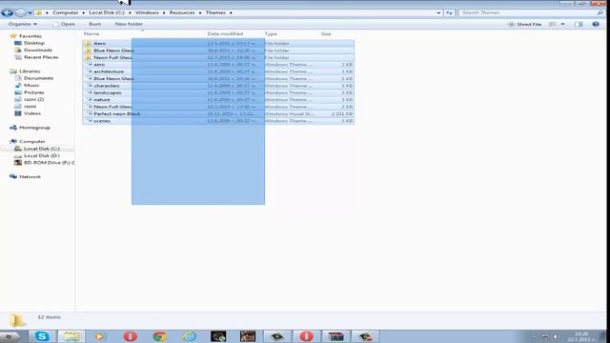Click the Refresh button beside the address bar

(x=449, y=12)
